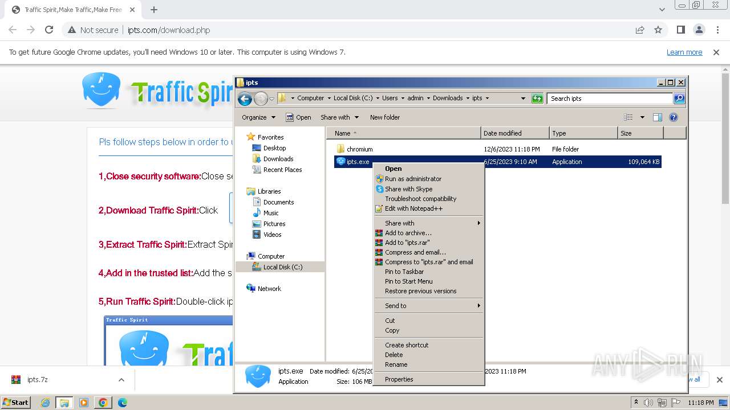Click the Explorer back arrow button
This screenshot has height=410, width=730.
click(245, 99)
